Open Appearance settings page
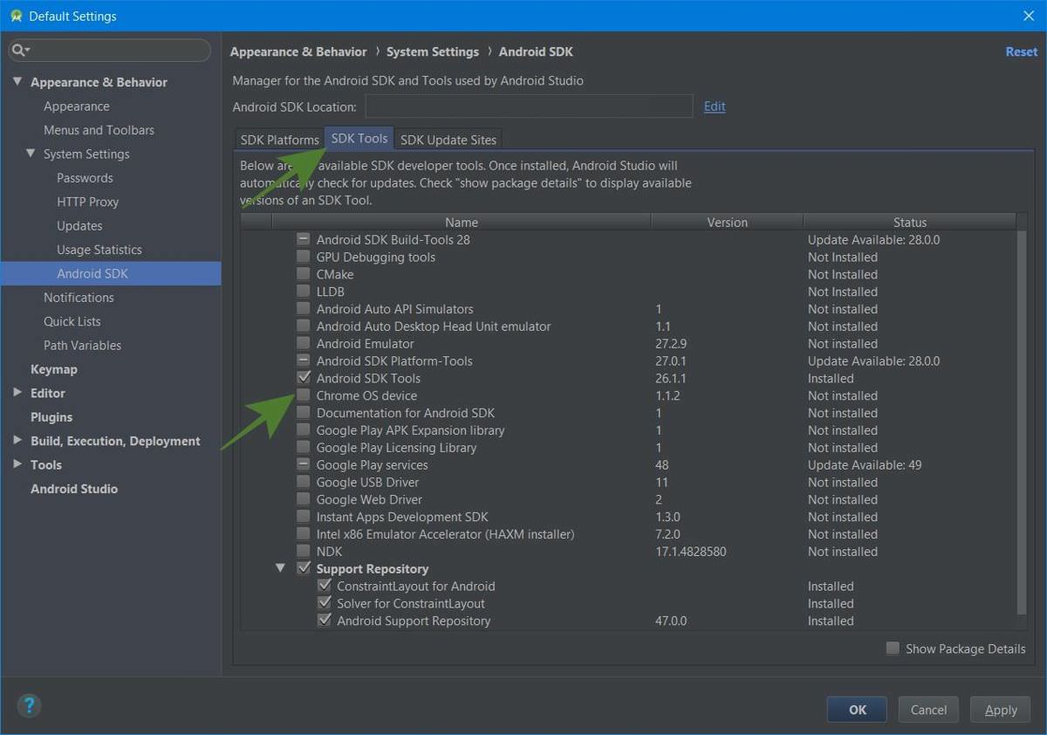1047x735 pixels. tap(77, 106)
